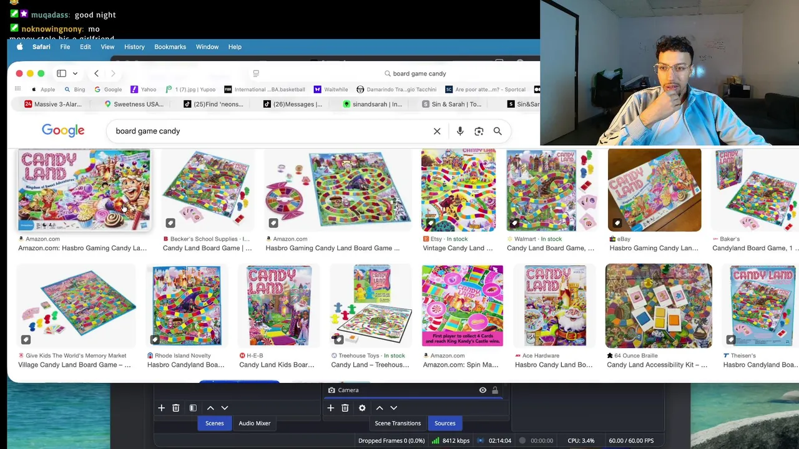Screen dimensions: 799x449
Task: Open Treehouse Toys Candy Land image
Action: click(371, 306)
